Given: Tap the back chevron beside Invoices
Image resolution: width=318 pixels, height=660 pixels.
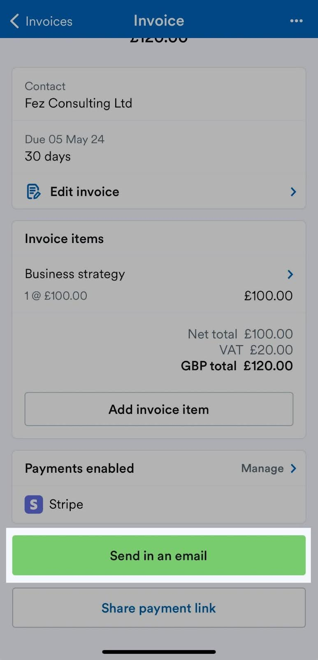Looking at the screenshot, I should pyautogui.click(x=14, y=21).
